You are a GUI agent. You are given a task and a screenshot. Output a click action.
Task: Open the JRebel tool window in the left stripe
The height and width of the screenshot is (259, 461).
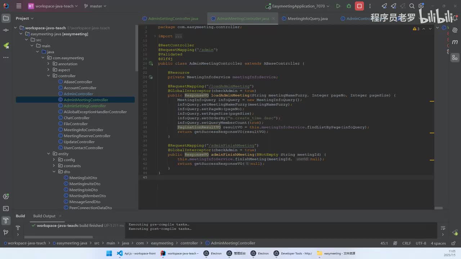point(6,46)
